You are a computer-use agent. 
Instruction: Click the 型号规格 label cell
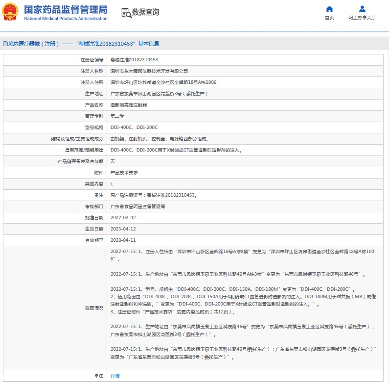[x=55, y=128]
